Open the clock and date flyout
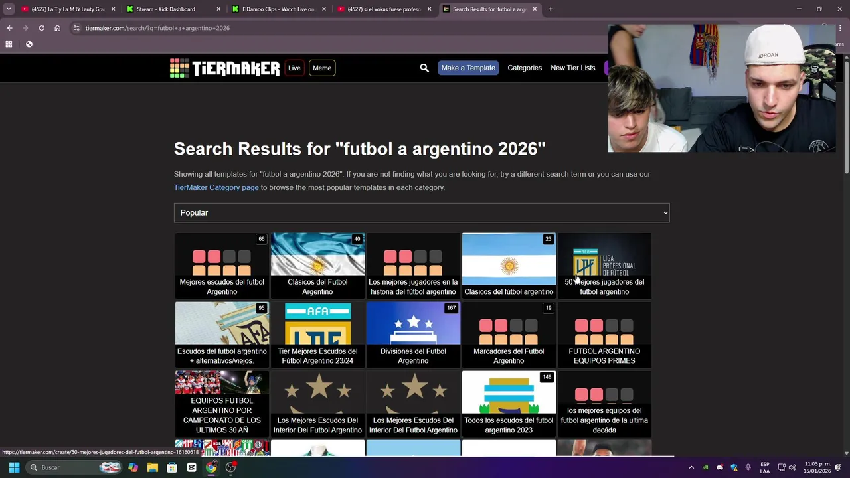The image size is (850, 478). pyautogui.click(x=817, y=467)
